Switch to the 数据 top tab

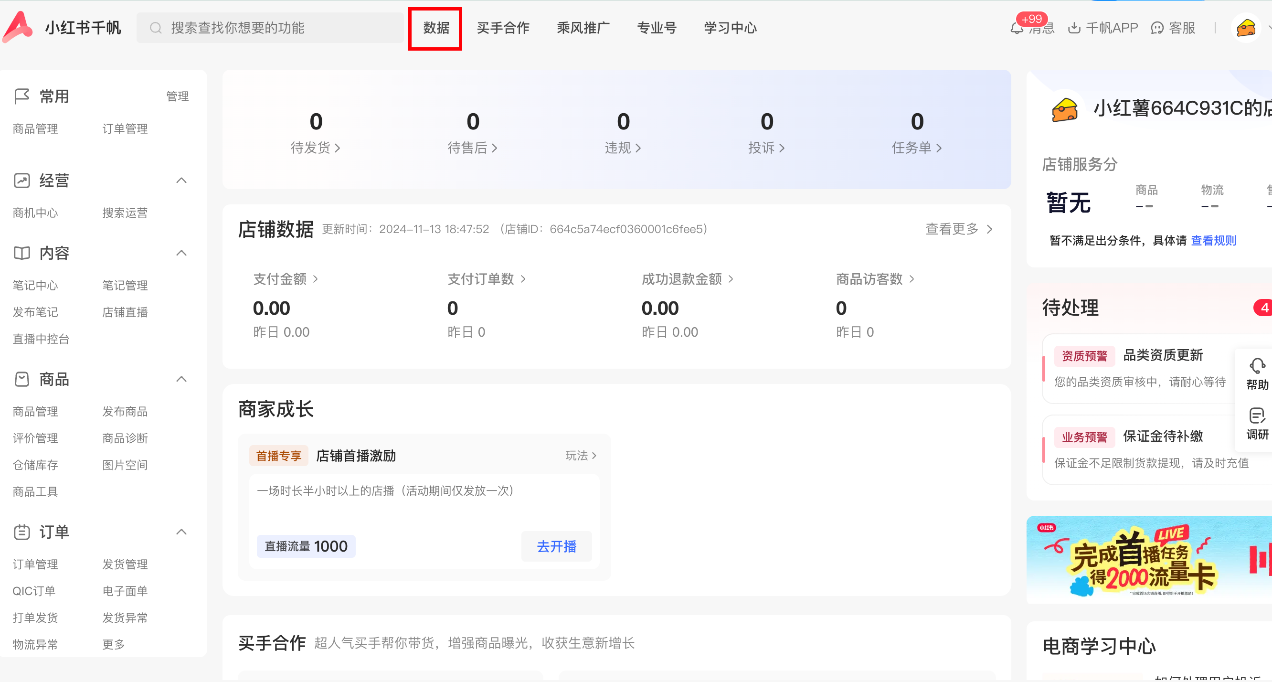pyautogui.click(x=435, y=28)
